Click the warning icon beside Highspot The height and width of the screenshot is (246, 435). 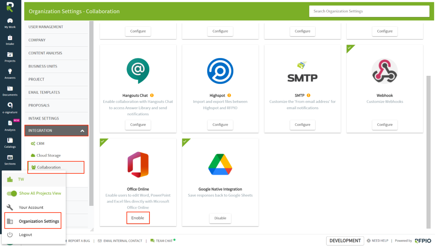pyautogui.click(x=229, y=95)
